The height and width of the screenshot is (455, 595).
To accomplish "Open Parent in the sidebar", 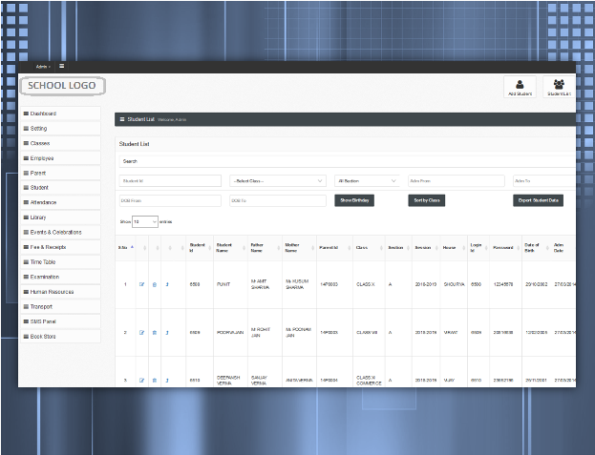I will 60,173.
